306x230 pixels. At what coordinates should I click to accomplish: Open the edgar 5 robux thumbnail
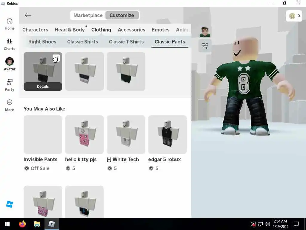click(x=167, y=134)
